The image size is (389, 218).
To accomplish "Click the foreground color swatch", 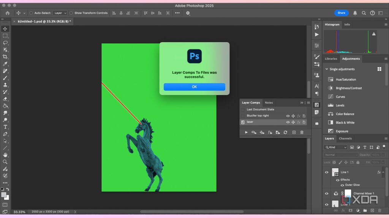I will pos(3,195).
